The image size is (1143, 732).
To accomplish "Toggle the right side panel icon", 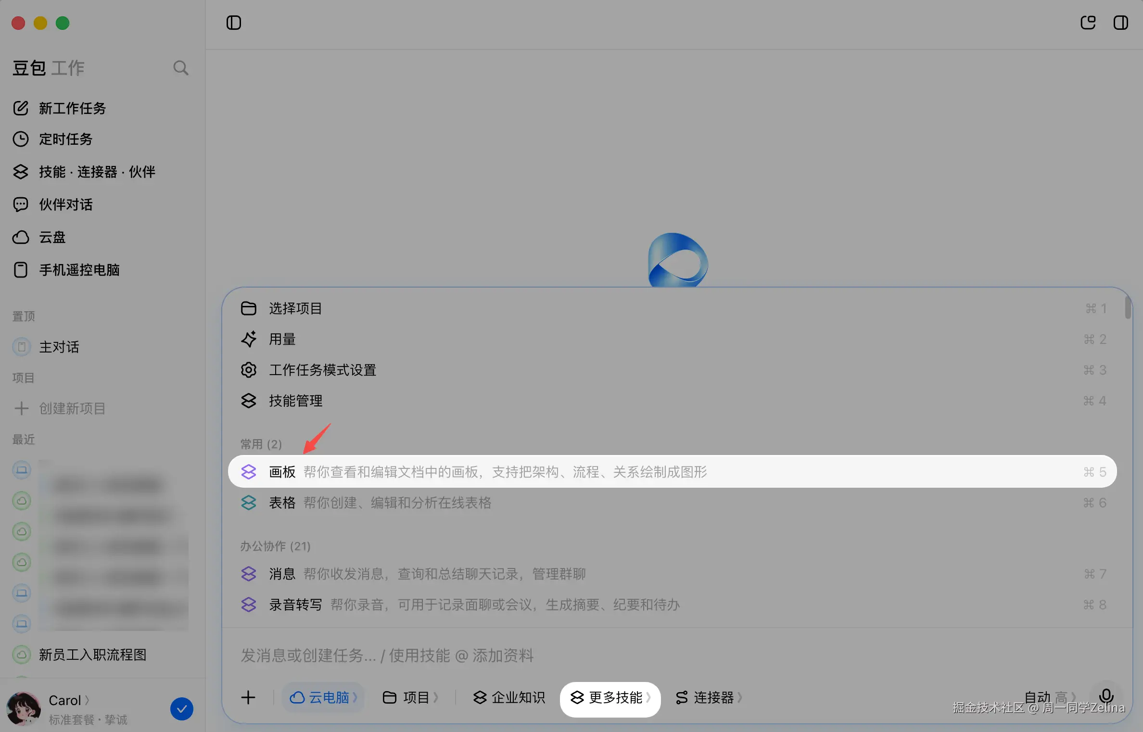I will coord(1120,23).
